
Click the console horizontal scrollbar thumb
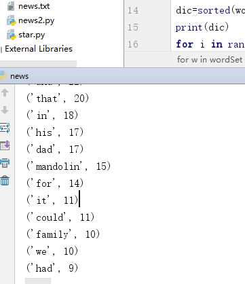coord(38,281)
